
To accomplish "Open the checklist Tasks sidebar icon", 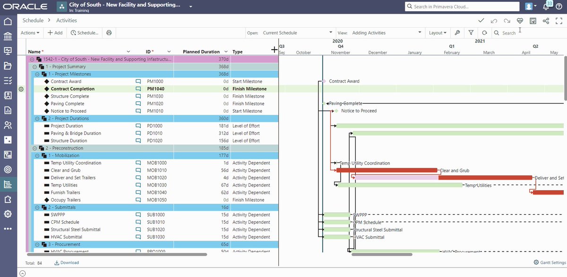I will pyautogui.click(x=8, y=81).
